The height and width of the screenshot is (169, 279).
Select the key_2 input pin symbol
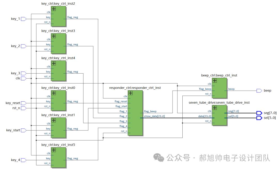coord(24,46)
